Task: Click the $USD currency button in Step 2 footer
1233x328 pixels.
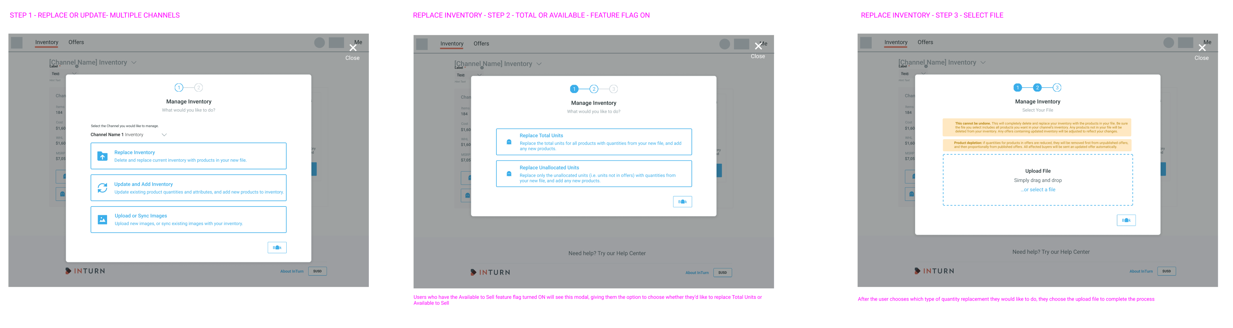Action: [x=723, y=273]
